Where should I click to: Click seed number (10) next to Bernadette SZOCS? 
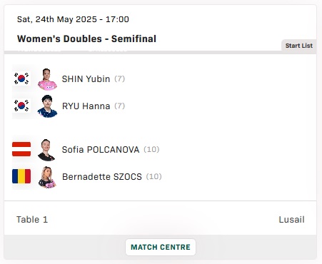click(154, 177)
